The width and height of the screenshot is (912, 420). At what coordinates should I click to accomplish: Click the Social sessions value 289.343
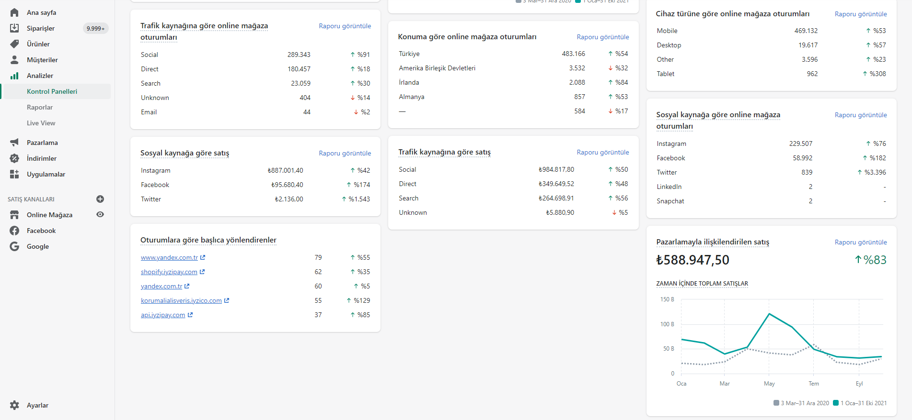(299, 55)
